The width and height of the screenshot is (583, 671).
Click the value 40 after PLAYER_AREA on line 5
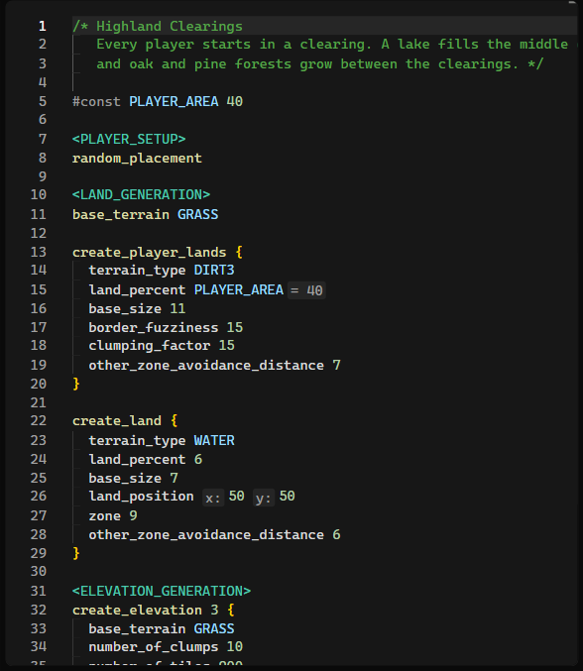[x=235, y=101]
